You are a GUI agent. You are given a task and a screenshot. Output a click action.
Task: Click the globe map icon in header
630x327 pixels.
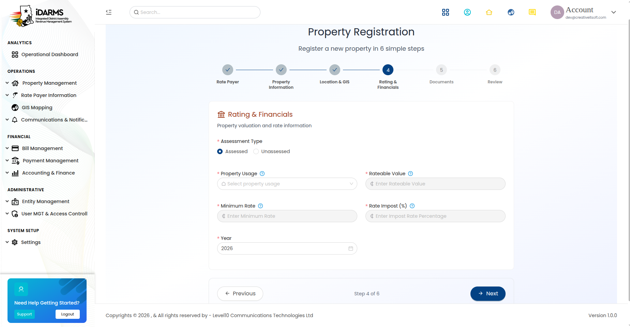click(x=511, y=12)
